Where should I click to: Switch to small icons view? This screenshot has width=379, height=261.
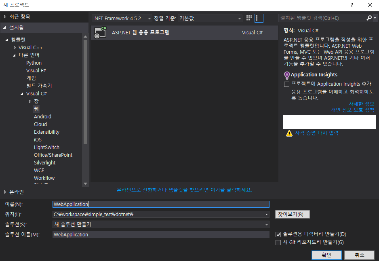[x=249, y=18]
